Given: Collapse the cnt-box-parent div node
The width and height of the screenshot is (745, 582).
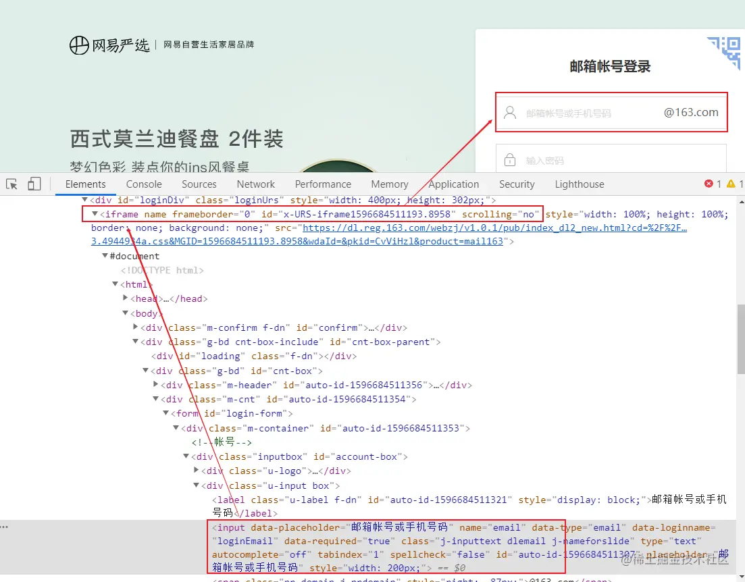Looking at the screenshot, I should [x=135, y=342].
